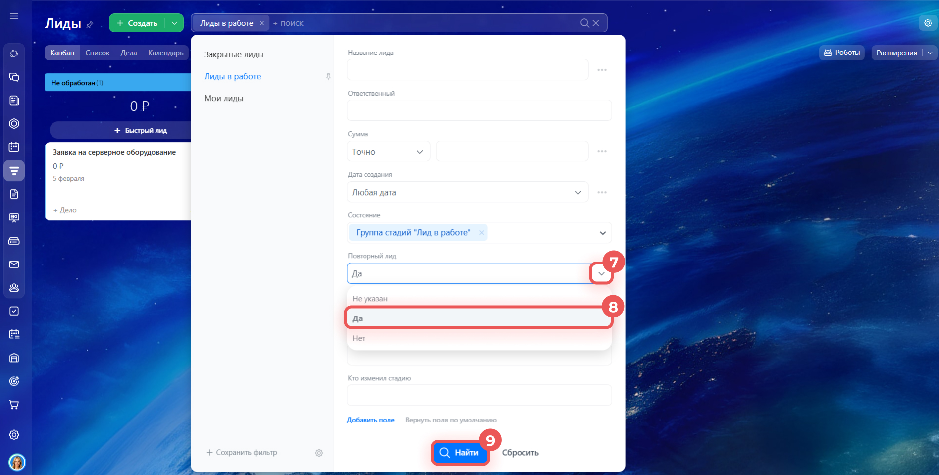Screen dimensions: 939x475
Task: Open the Сумма 'Точно' dropdown
Action: [x=388, y=152]
